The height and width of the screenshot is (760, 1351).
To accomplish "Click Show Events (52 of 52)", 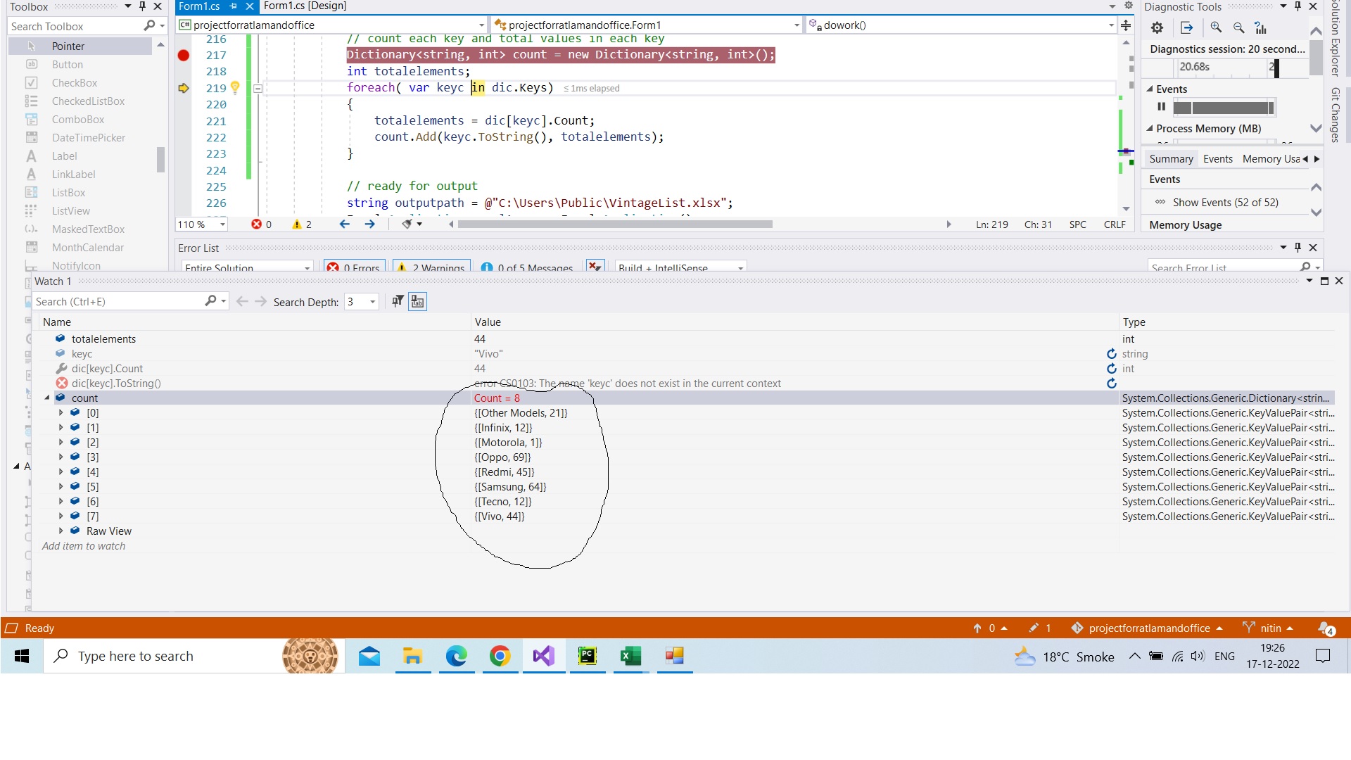I will click(x=1225, y=203).
